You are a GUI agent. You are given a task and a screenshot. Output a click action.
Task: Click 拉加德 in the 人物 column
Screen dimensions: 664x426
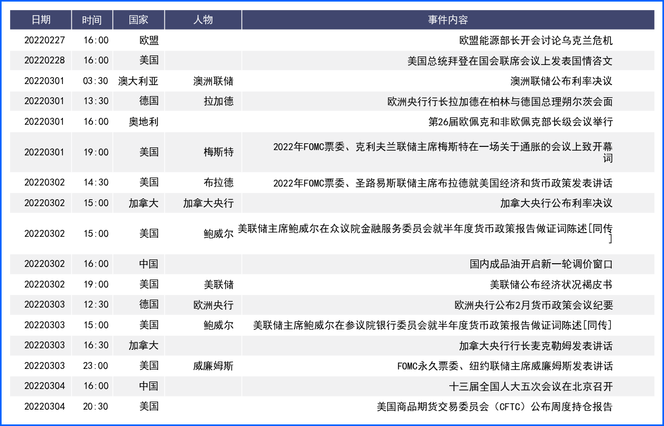pos(219,101)
